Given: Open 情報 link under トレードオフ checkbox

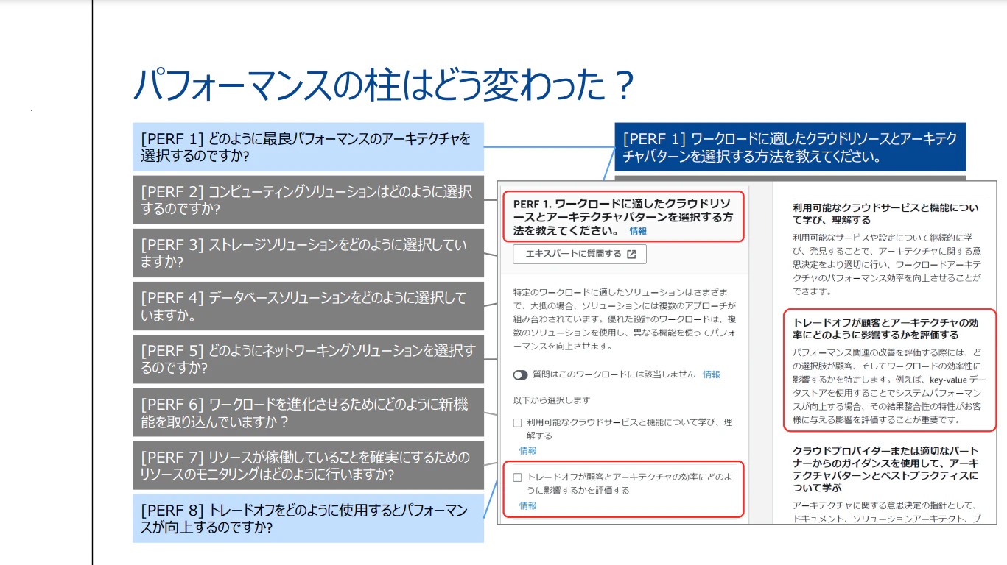Looking at the screenshot, I should pyautogui.click(x=528, y=505).
